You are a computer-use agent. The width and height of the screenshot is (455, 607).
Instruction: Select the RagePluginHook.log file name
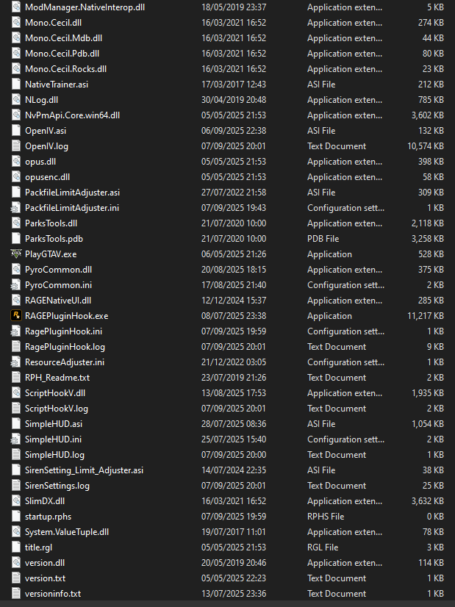(x=65, y=347)
